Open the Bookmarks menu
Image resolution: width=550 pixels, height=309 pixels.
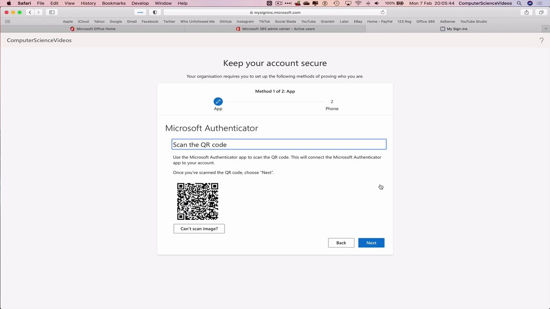[x=114, y=3]
